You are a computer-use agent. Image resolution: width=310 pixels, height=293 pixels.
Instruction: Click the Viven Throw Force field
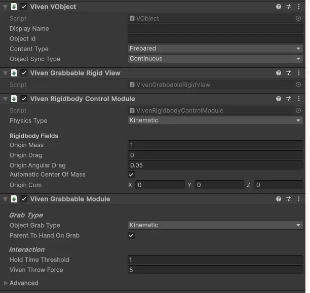[x=215, y=270]
